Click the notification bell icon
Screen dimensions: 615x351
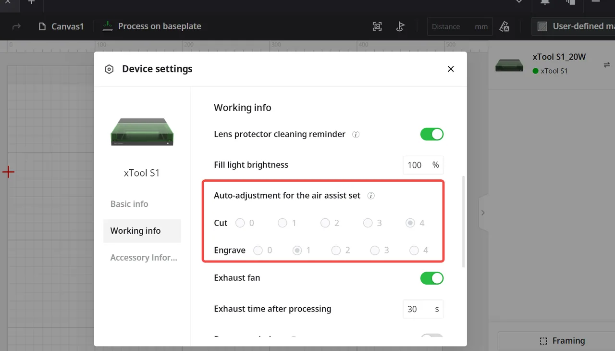pyautogui.click(x=544, y=2)
